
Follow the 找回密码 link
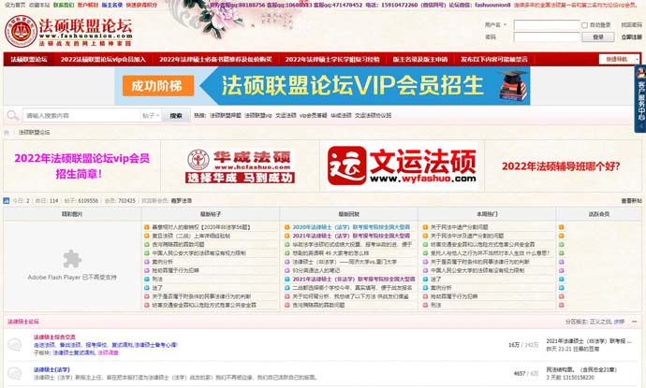(632, 25)
